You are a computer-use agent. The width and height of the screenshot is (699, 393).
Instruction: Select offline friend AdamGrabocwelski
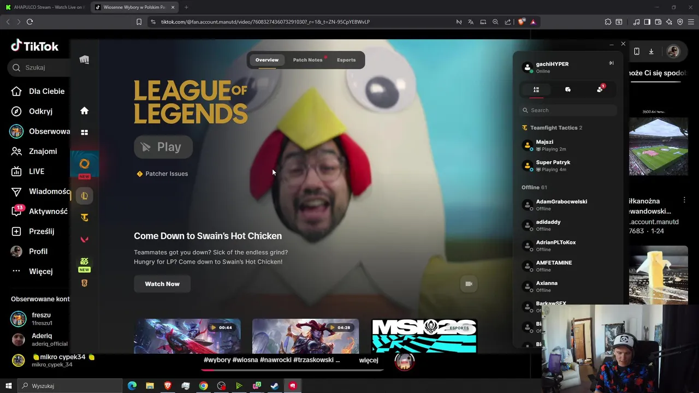(568, 205)
